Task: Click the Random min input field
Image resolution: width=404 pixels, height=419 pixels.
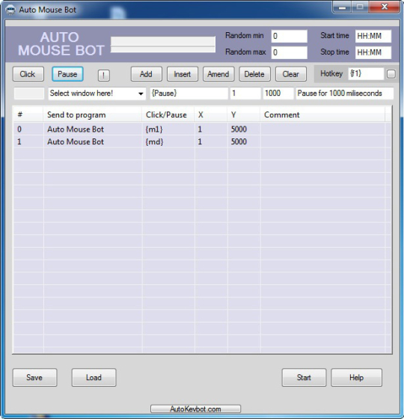Action: 289,36
